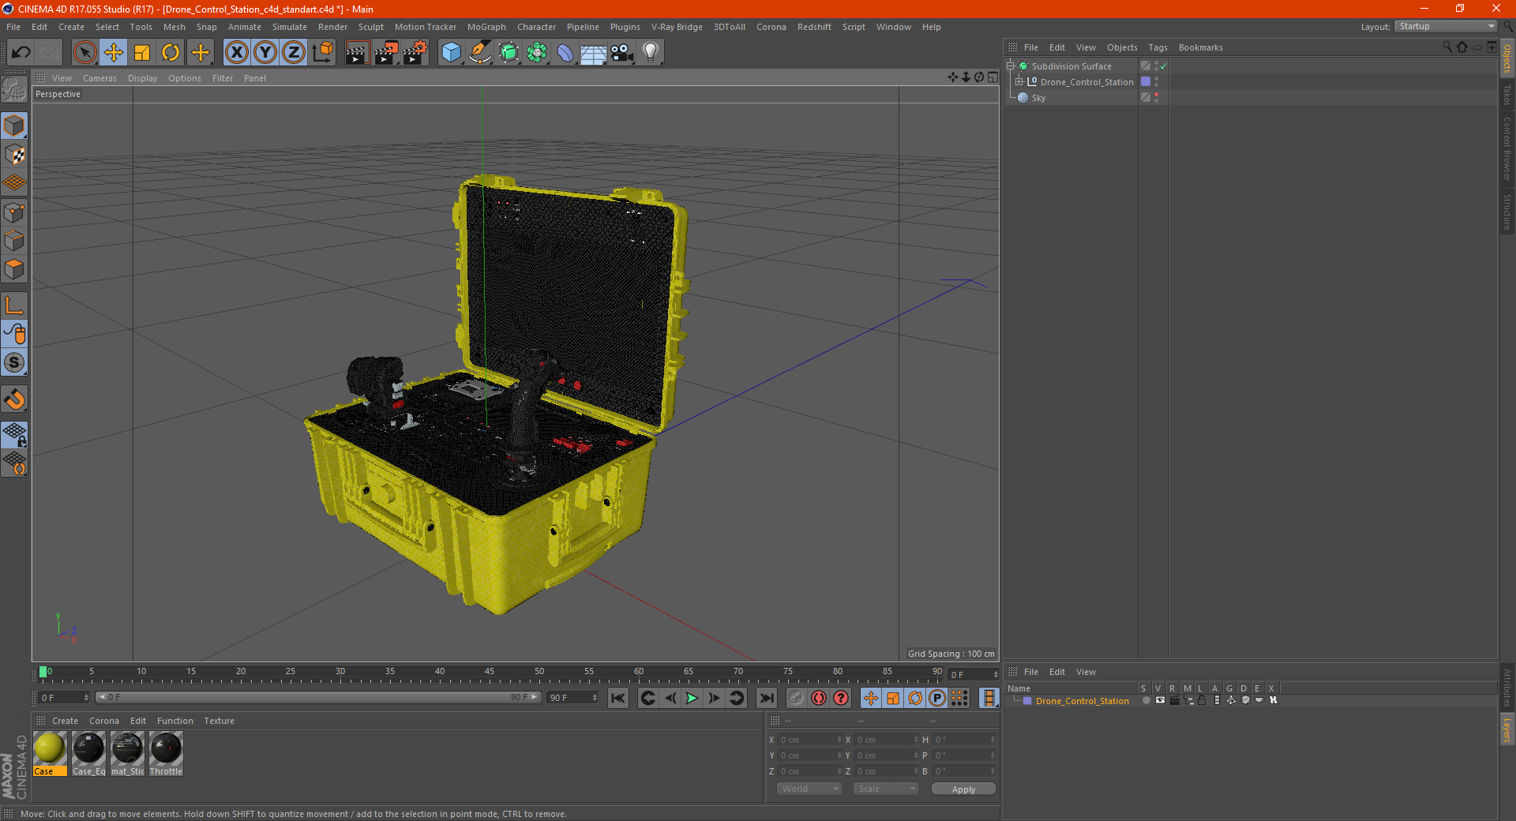Click the coordinate system icon

coord(323,53)
